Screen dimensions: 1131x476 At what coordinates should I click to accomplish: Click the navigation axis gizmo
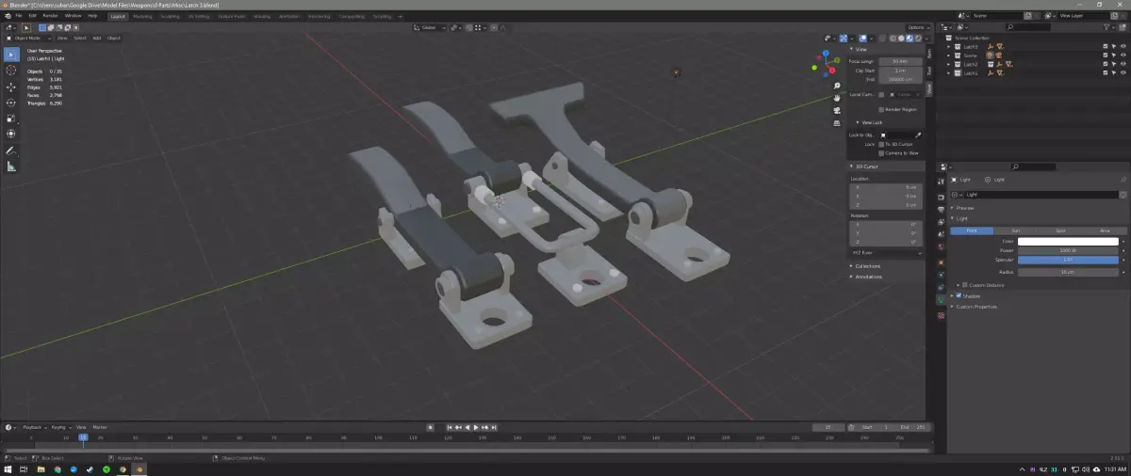point(828,63)
